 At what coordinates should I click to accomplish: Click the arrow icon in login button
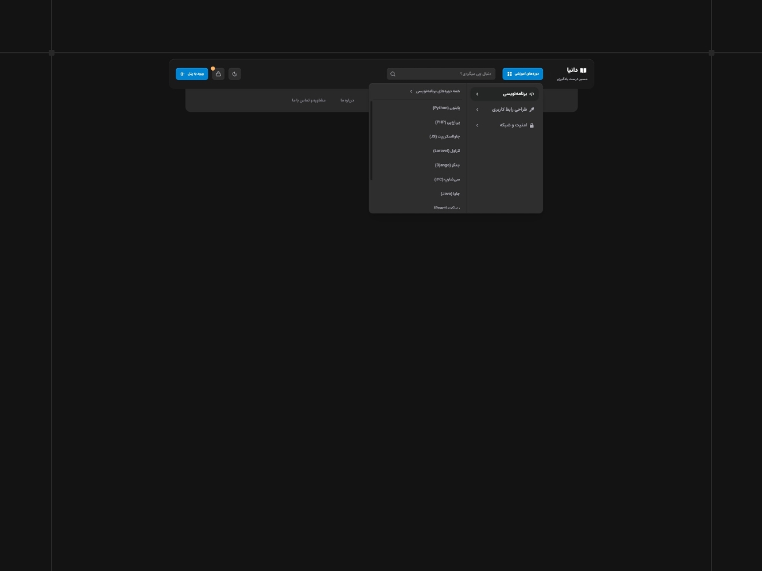pos(182,74)
